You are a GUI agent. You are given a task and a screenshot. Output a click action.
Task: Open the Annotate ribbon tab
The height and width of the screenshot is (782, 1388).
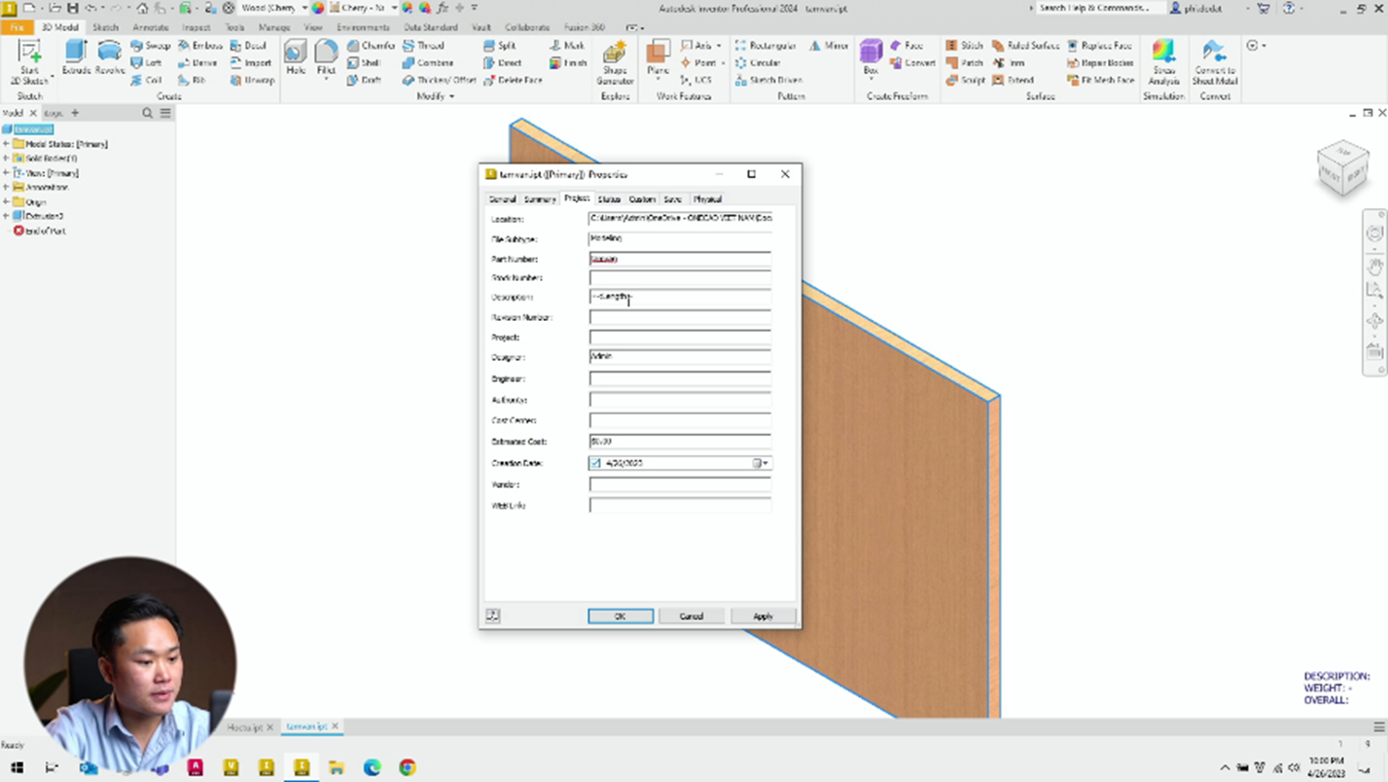[x=150, y=27]
